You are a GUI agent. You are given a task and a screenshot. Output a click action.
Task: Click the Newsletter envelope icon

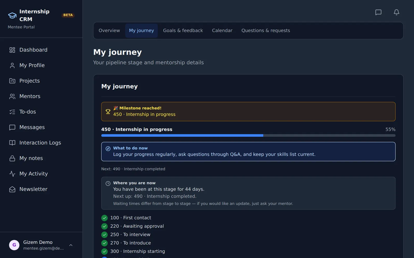point(12,189)
